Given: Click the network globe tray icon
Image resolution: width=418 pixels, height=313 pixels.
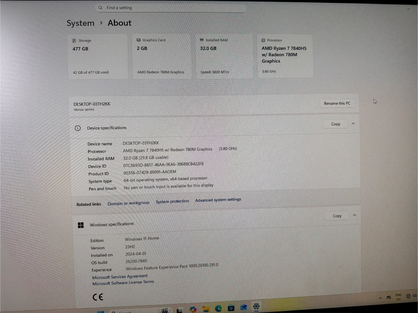Looking at the screenshot, I should click(408, 296).
